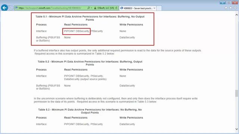The image size is (239, 134).
Task: Minimize the browser window
Action: click(223, 3)
